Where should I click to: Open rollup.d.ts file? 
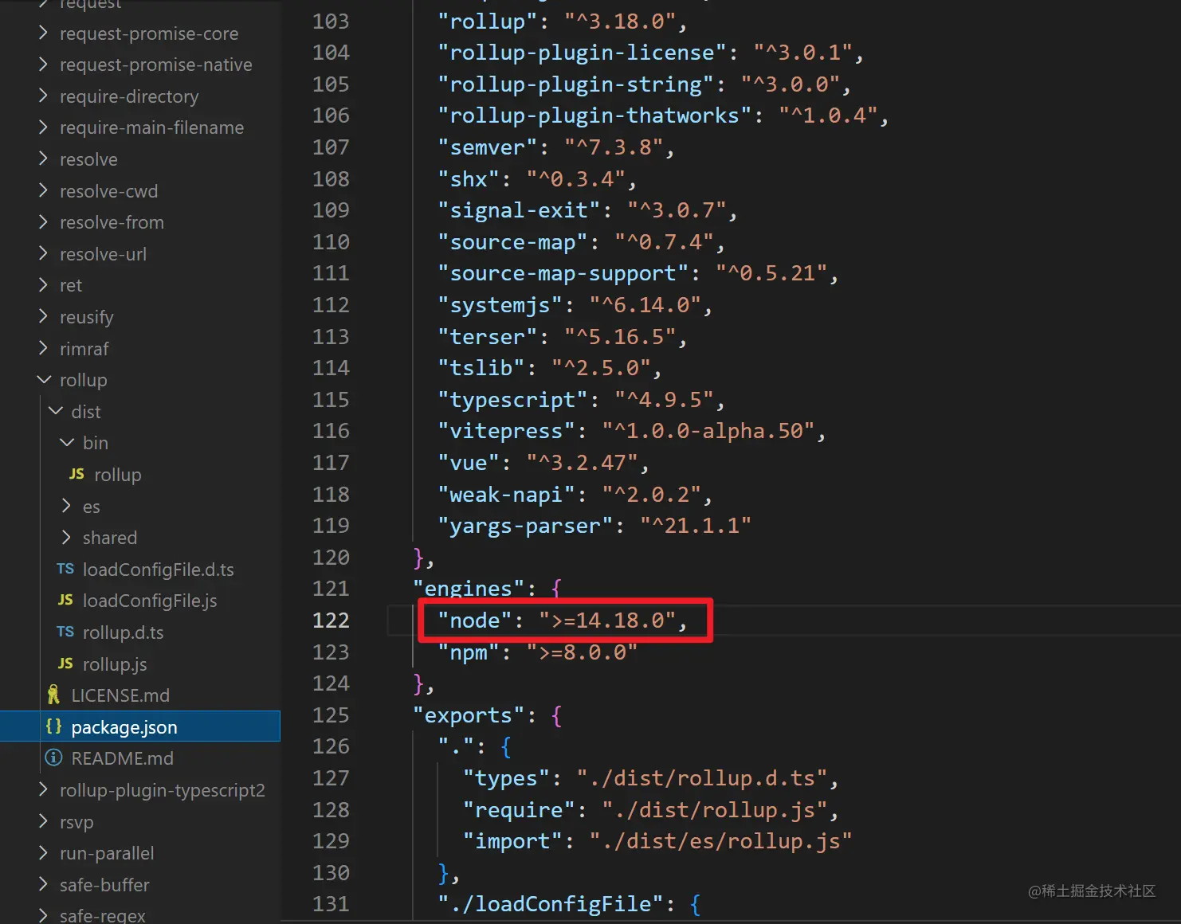click(124, 632)
